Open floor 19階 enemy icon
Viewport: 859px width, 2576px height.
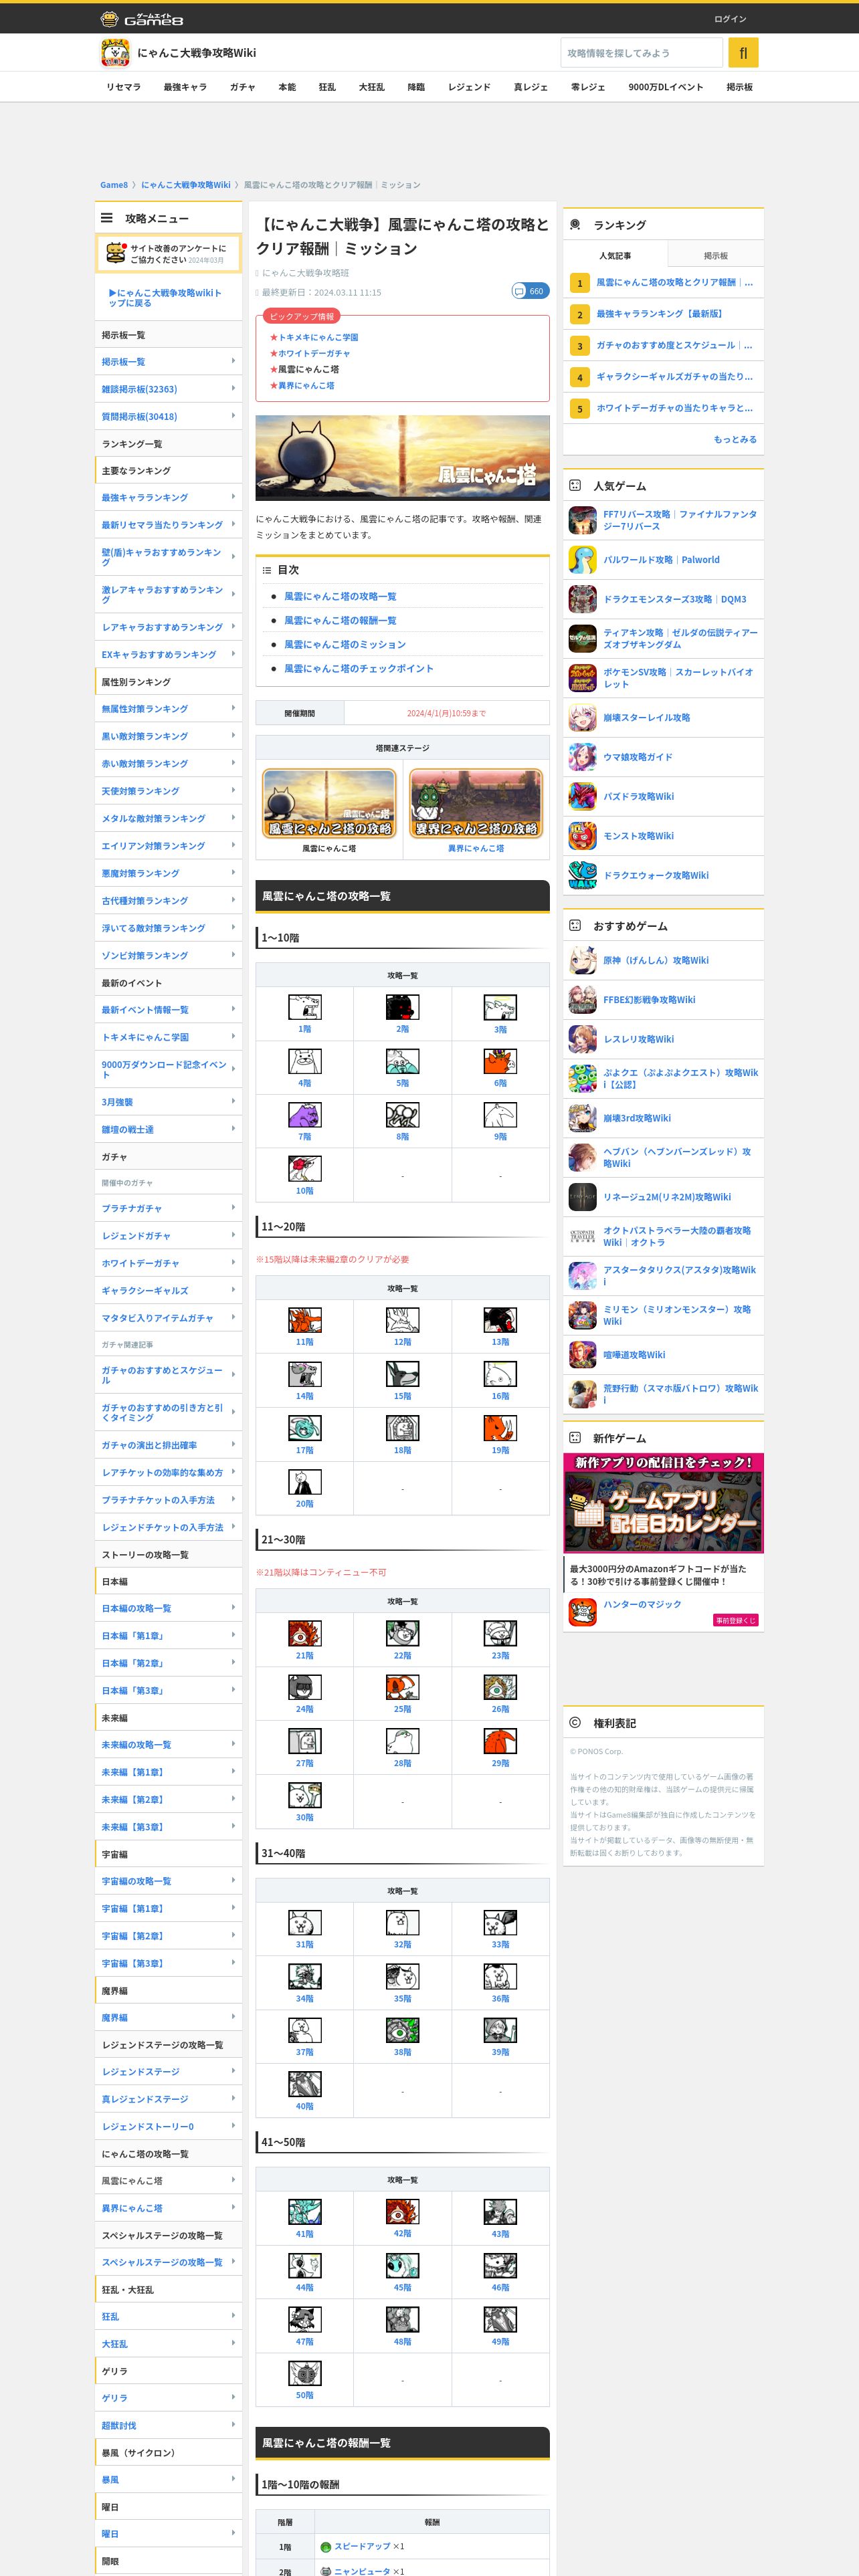500,1428
